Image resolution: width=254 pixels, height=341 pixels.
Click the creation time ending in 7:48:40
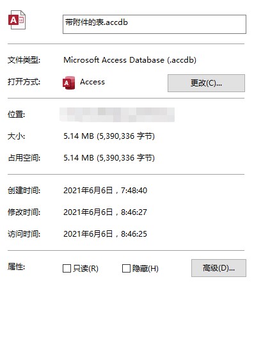106,191
